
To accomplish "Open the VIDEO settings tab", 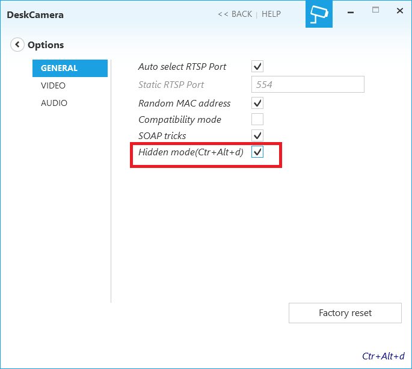I will (x=54, y=85).
